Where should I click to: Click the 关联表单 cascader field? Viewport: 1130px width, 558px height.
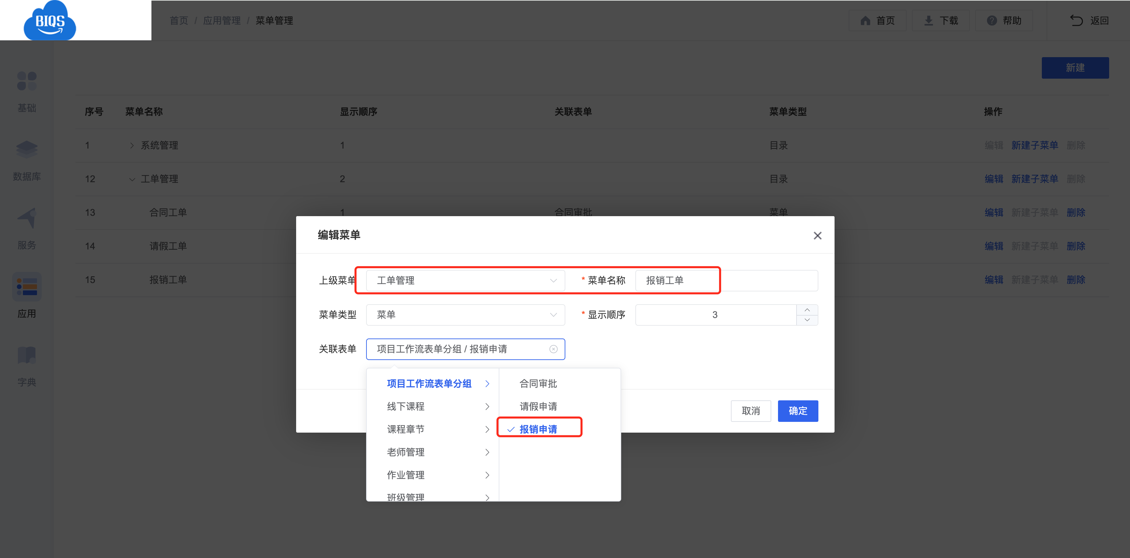click(x=465, y=349)
